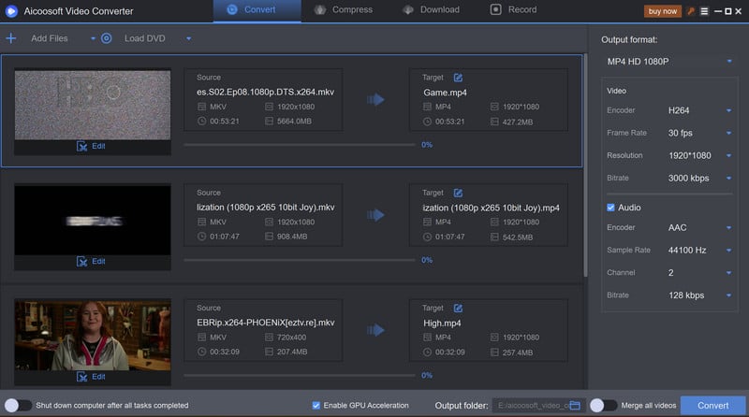Open the video Bitrate 3000 kbps dropdown

tap(699, 178)
